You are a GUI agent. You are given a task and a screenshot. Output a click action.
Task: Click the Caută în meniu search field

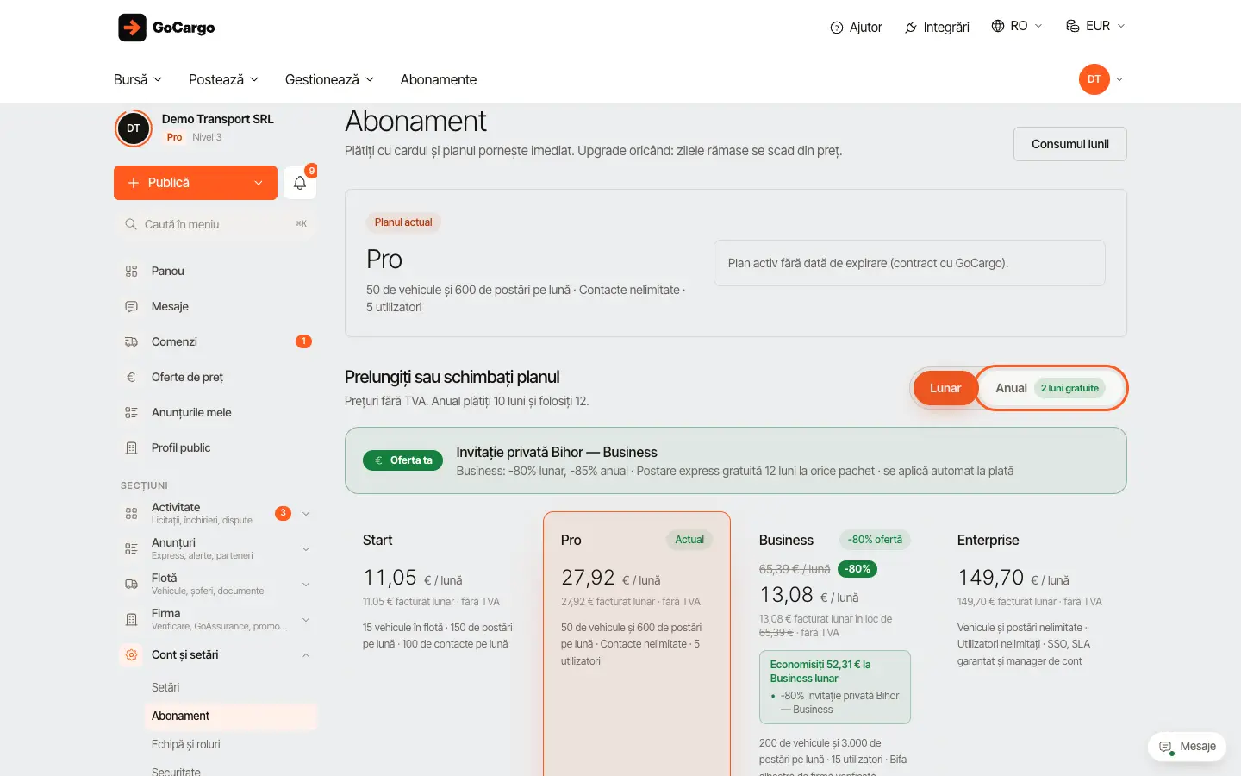(215, 224)
